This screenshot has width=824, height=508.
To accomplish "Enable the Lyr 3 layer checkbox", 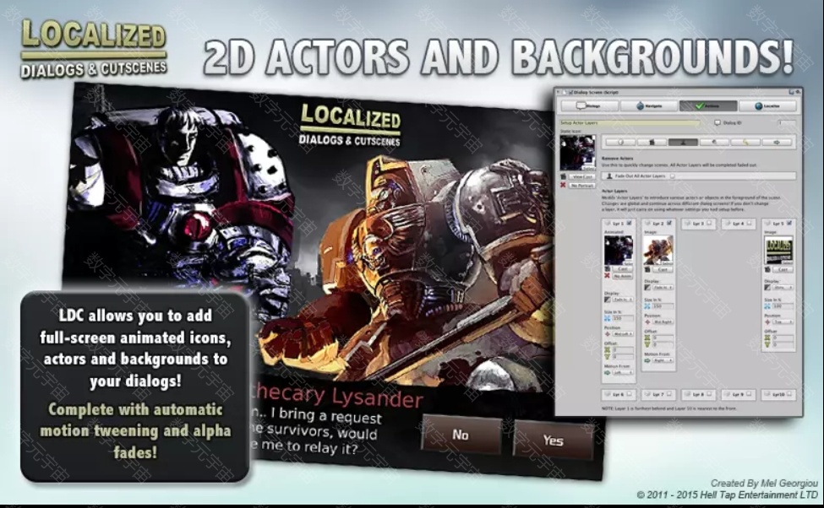I will pos(709,224).
